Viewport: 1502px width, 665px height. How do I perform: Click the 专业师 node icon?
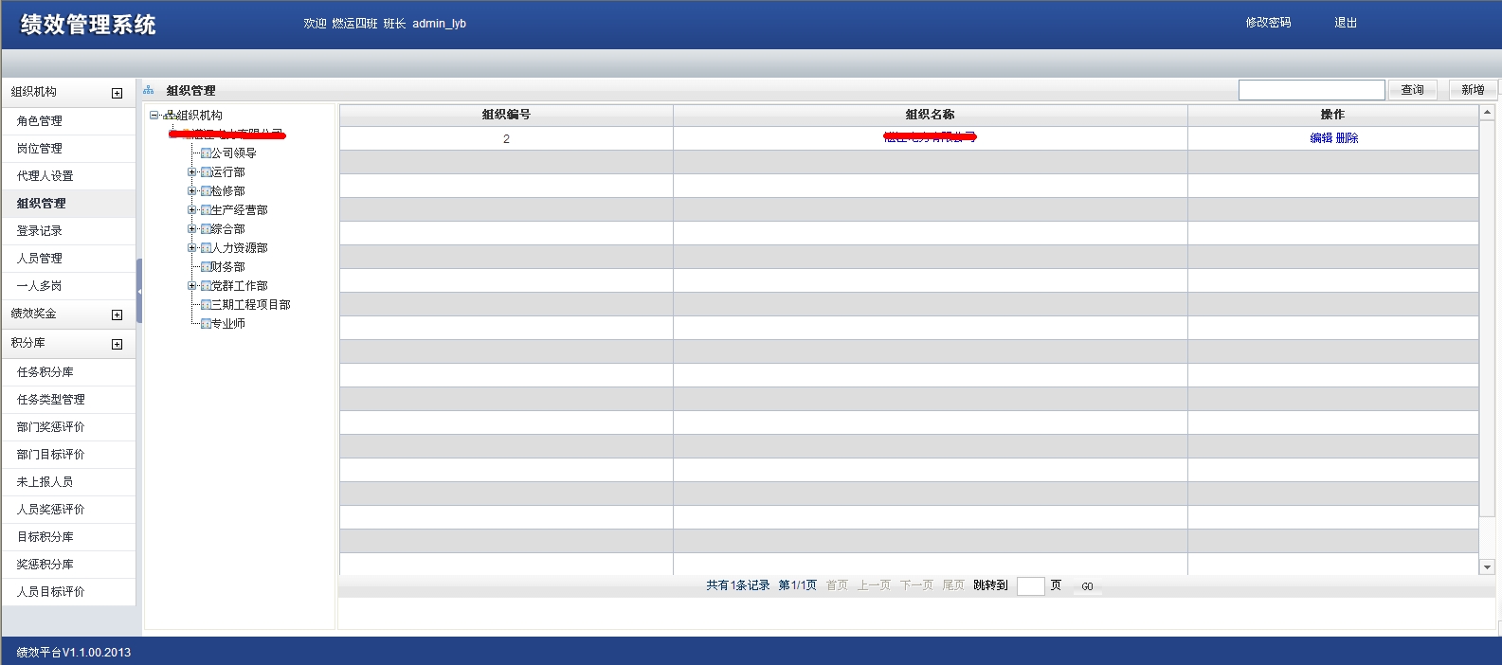click(206, 324)
